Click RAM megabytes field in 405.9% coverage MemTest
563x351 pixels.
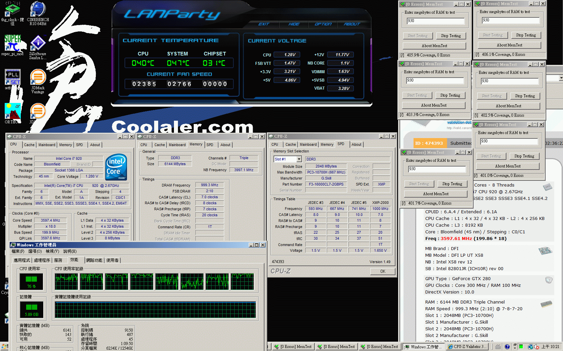(436, 21)
